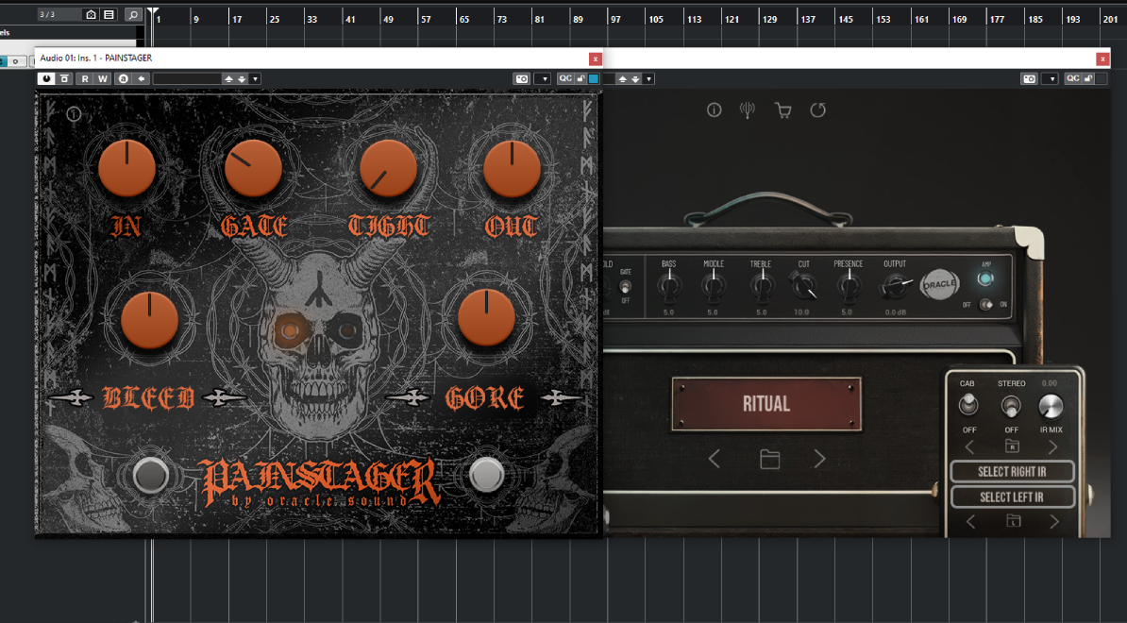Screen dimensions: 1127x623
Task: Open the preset folder below RITUAL
Action: (770, 460)
